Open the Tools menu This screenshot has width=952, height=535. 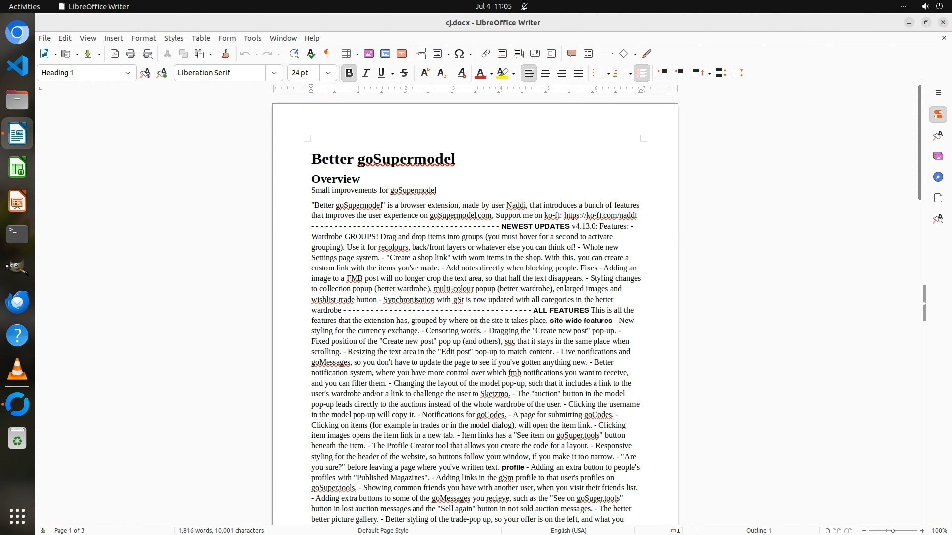coord(252,38)
